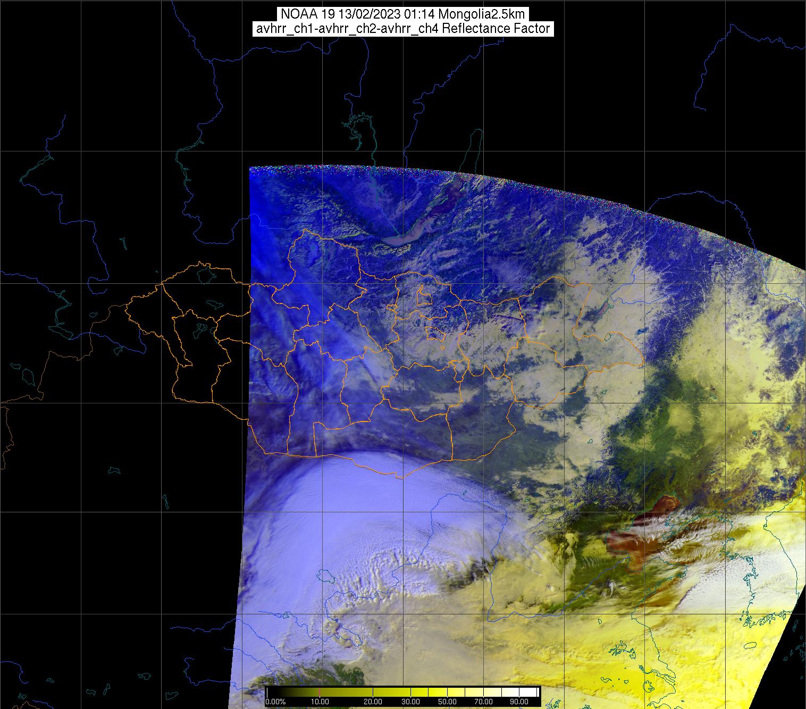
Task: Click the NOAA 19 13/02/2023 01:14 title line
Action: (402, 14)
